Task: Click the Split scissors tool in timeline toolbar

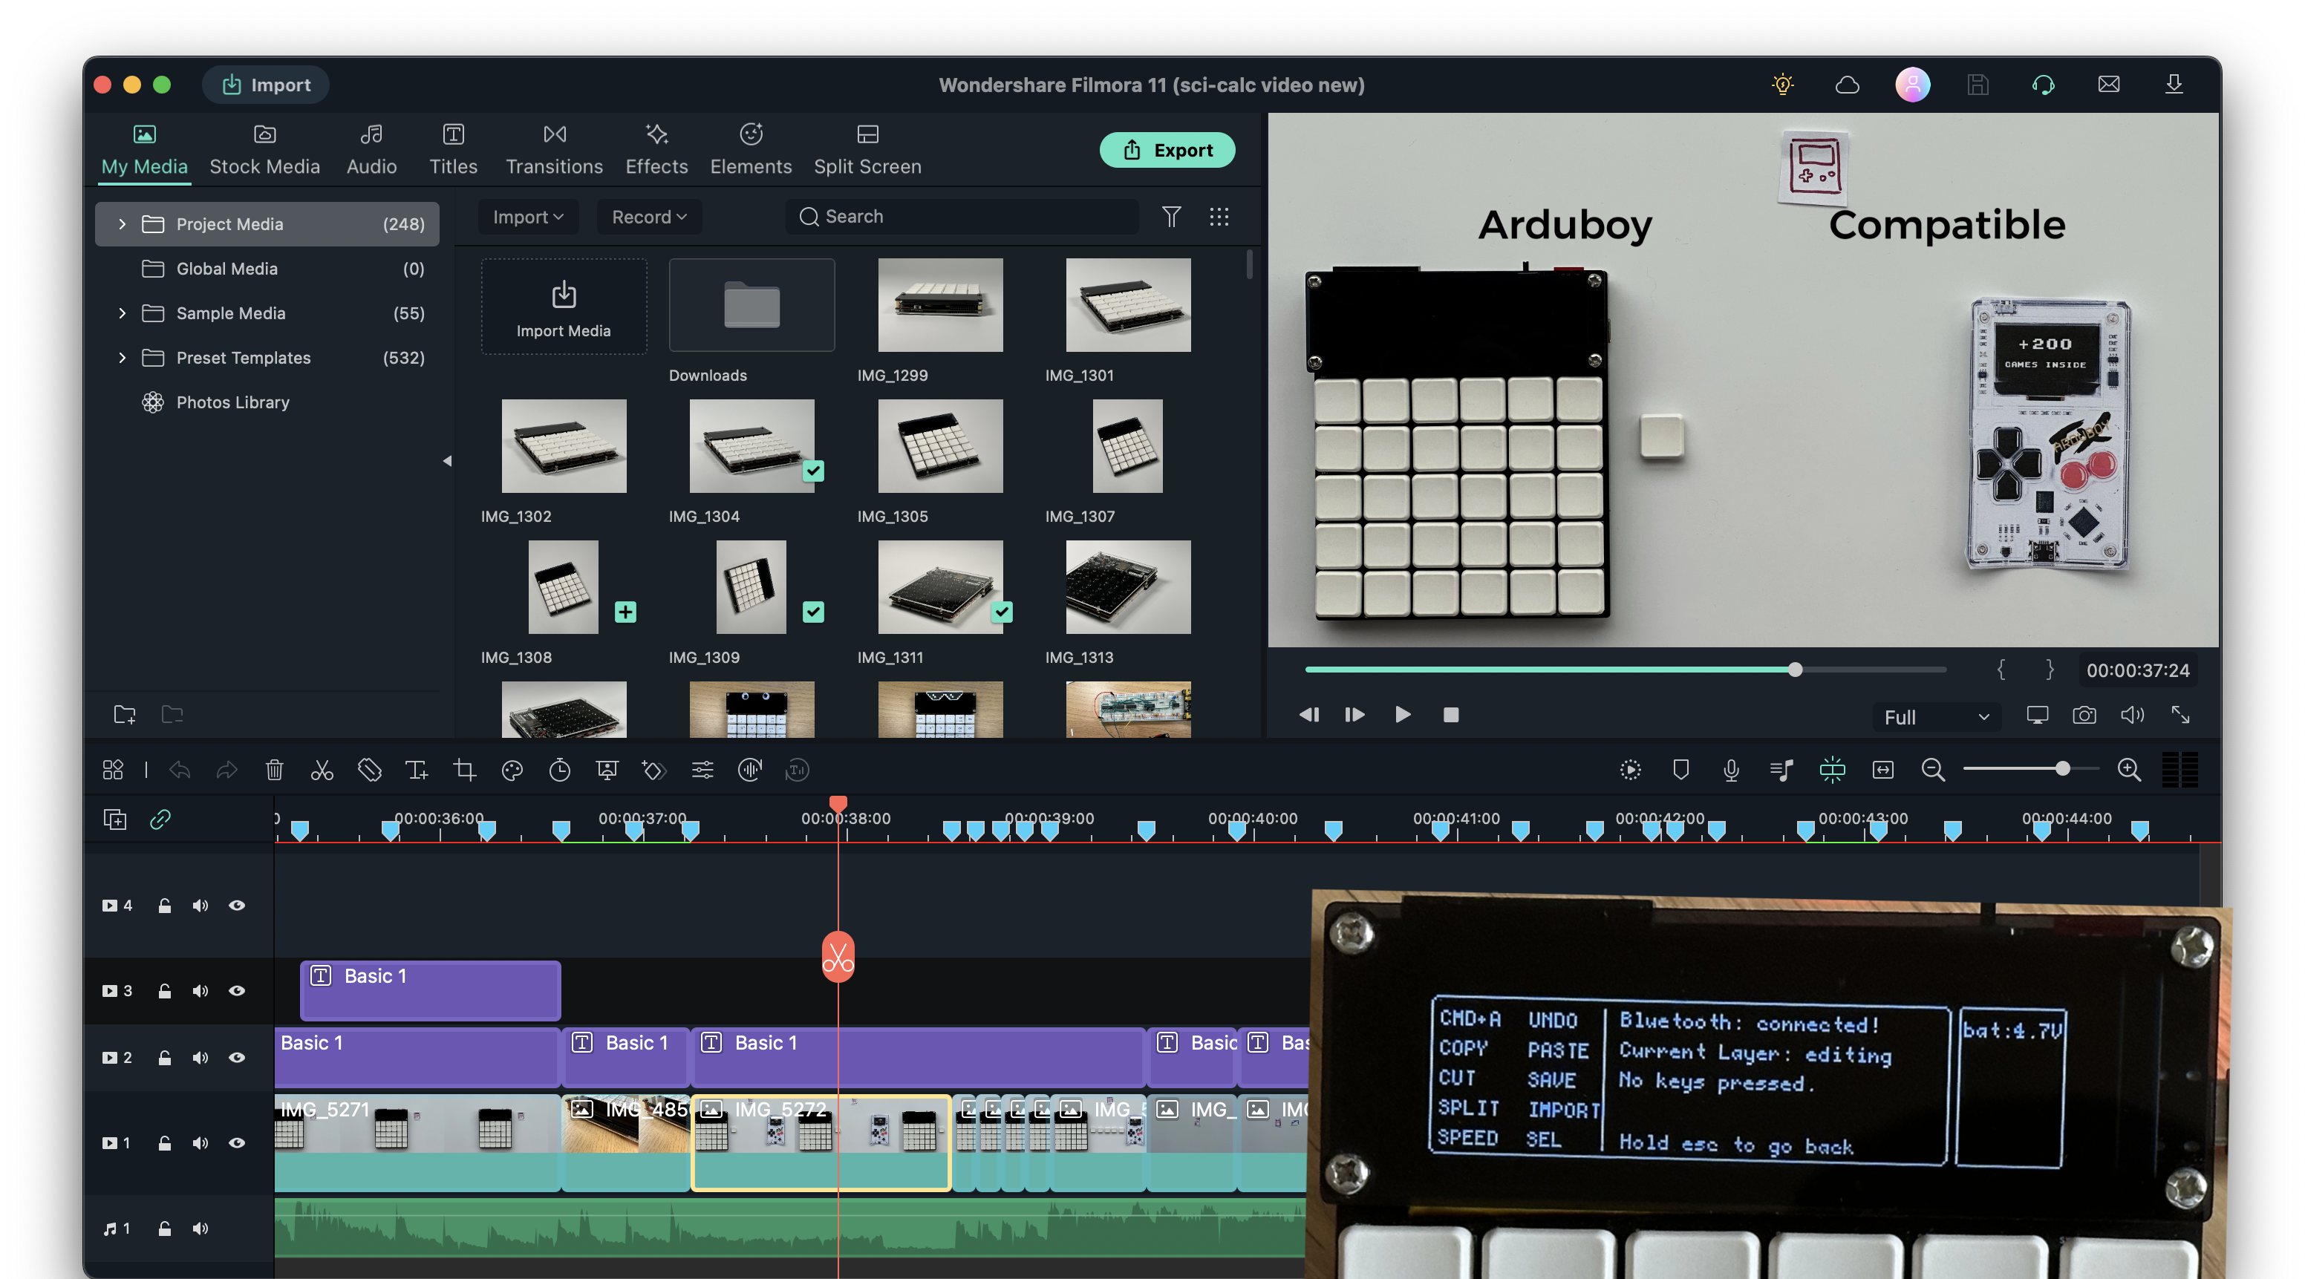Action: (322, 770)
